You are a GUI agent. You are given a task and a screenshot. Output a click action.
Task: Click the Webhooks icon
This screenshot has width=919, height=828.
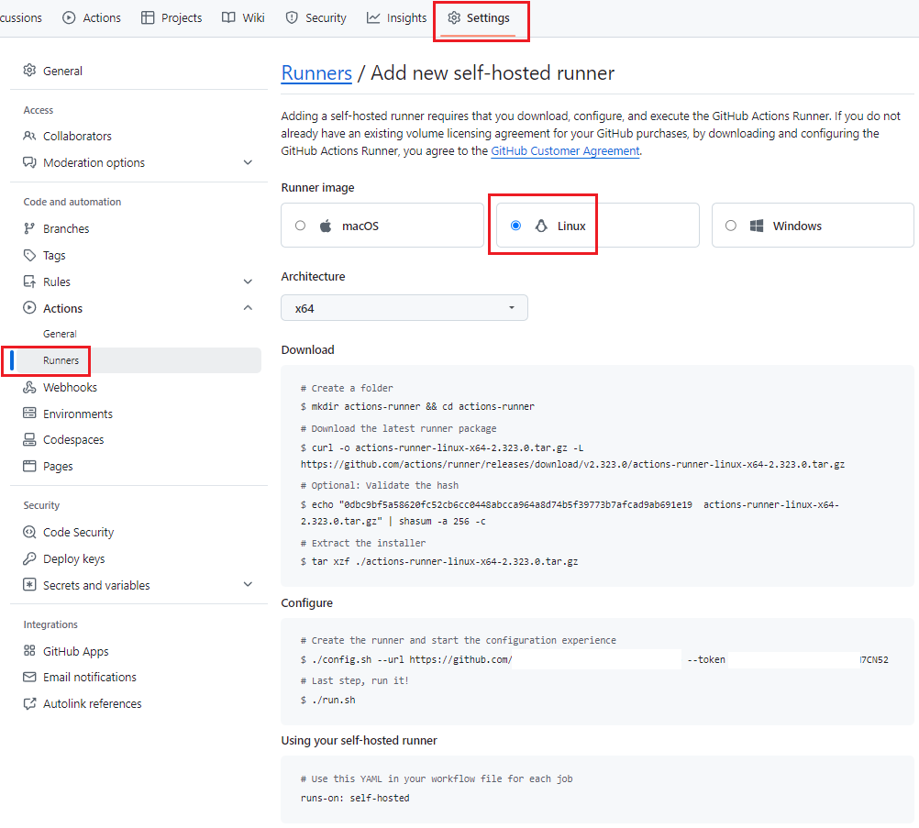pos(29,387)
